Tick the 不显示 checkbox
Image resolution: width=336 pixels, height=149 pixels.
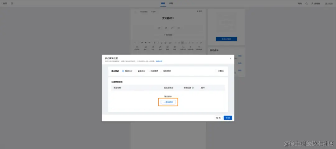point(216,71)
